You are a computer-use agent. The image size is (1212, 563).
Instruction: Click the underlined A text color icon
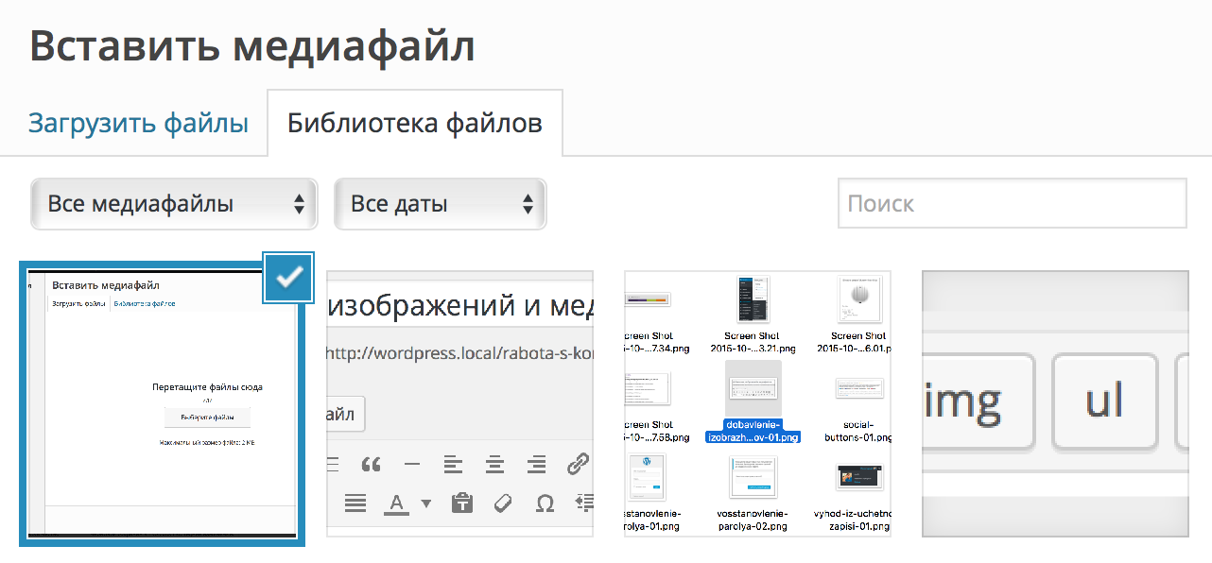point(396,503)
